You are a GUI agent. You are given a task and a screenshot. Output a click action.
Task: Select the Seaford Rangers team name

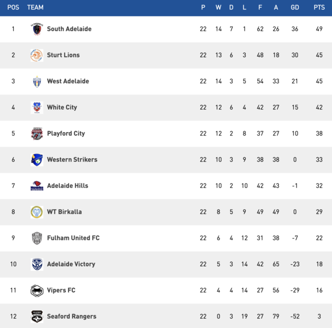pos(71,316)
